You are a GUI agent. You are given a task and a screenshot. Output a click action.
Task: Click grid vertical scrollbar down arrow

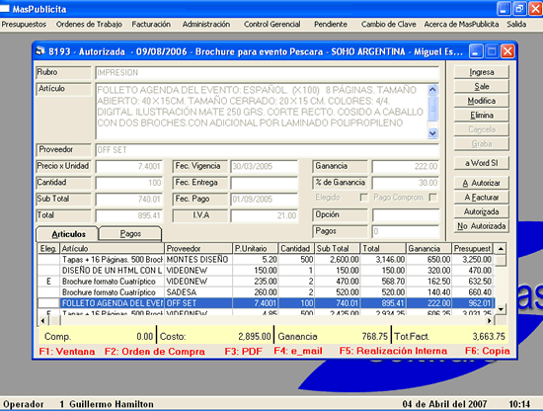click(501, 309)
